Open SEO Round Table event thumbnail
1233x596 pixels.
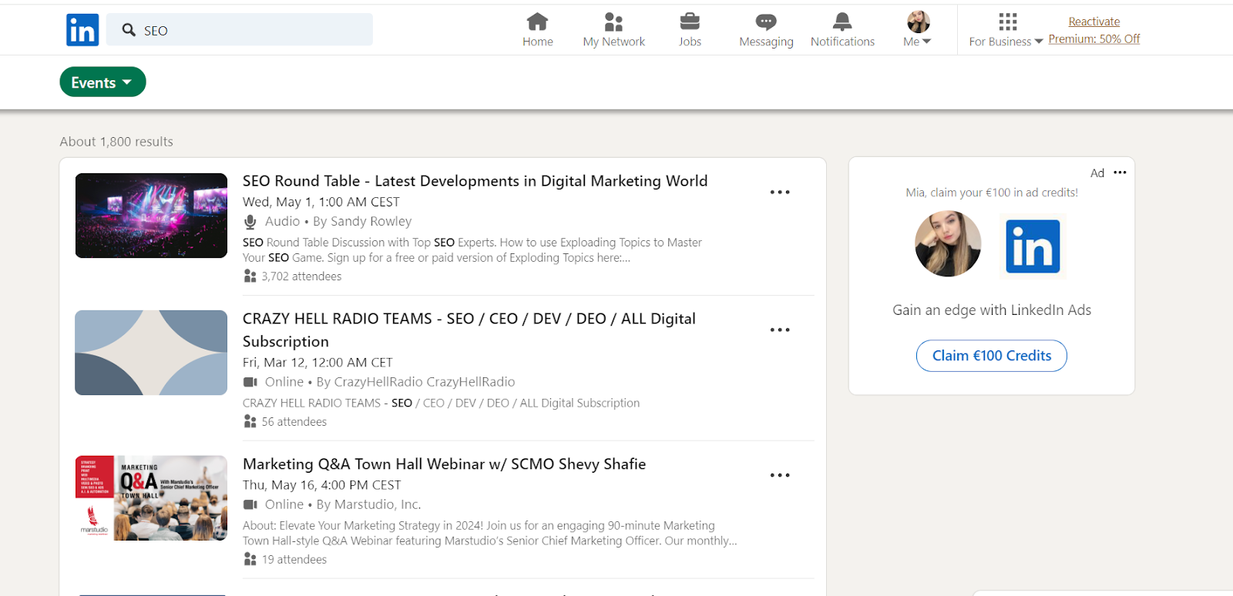tap(151, 216)
